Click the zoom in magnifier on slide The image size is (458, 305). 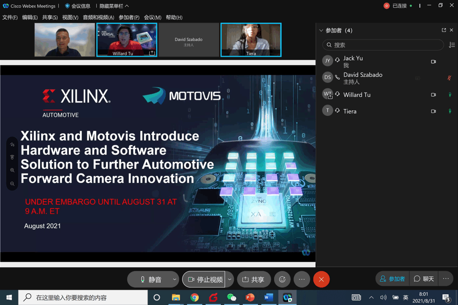[x=12, y=171]
